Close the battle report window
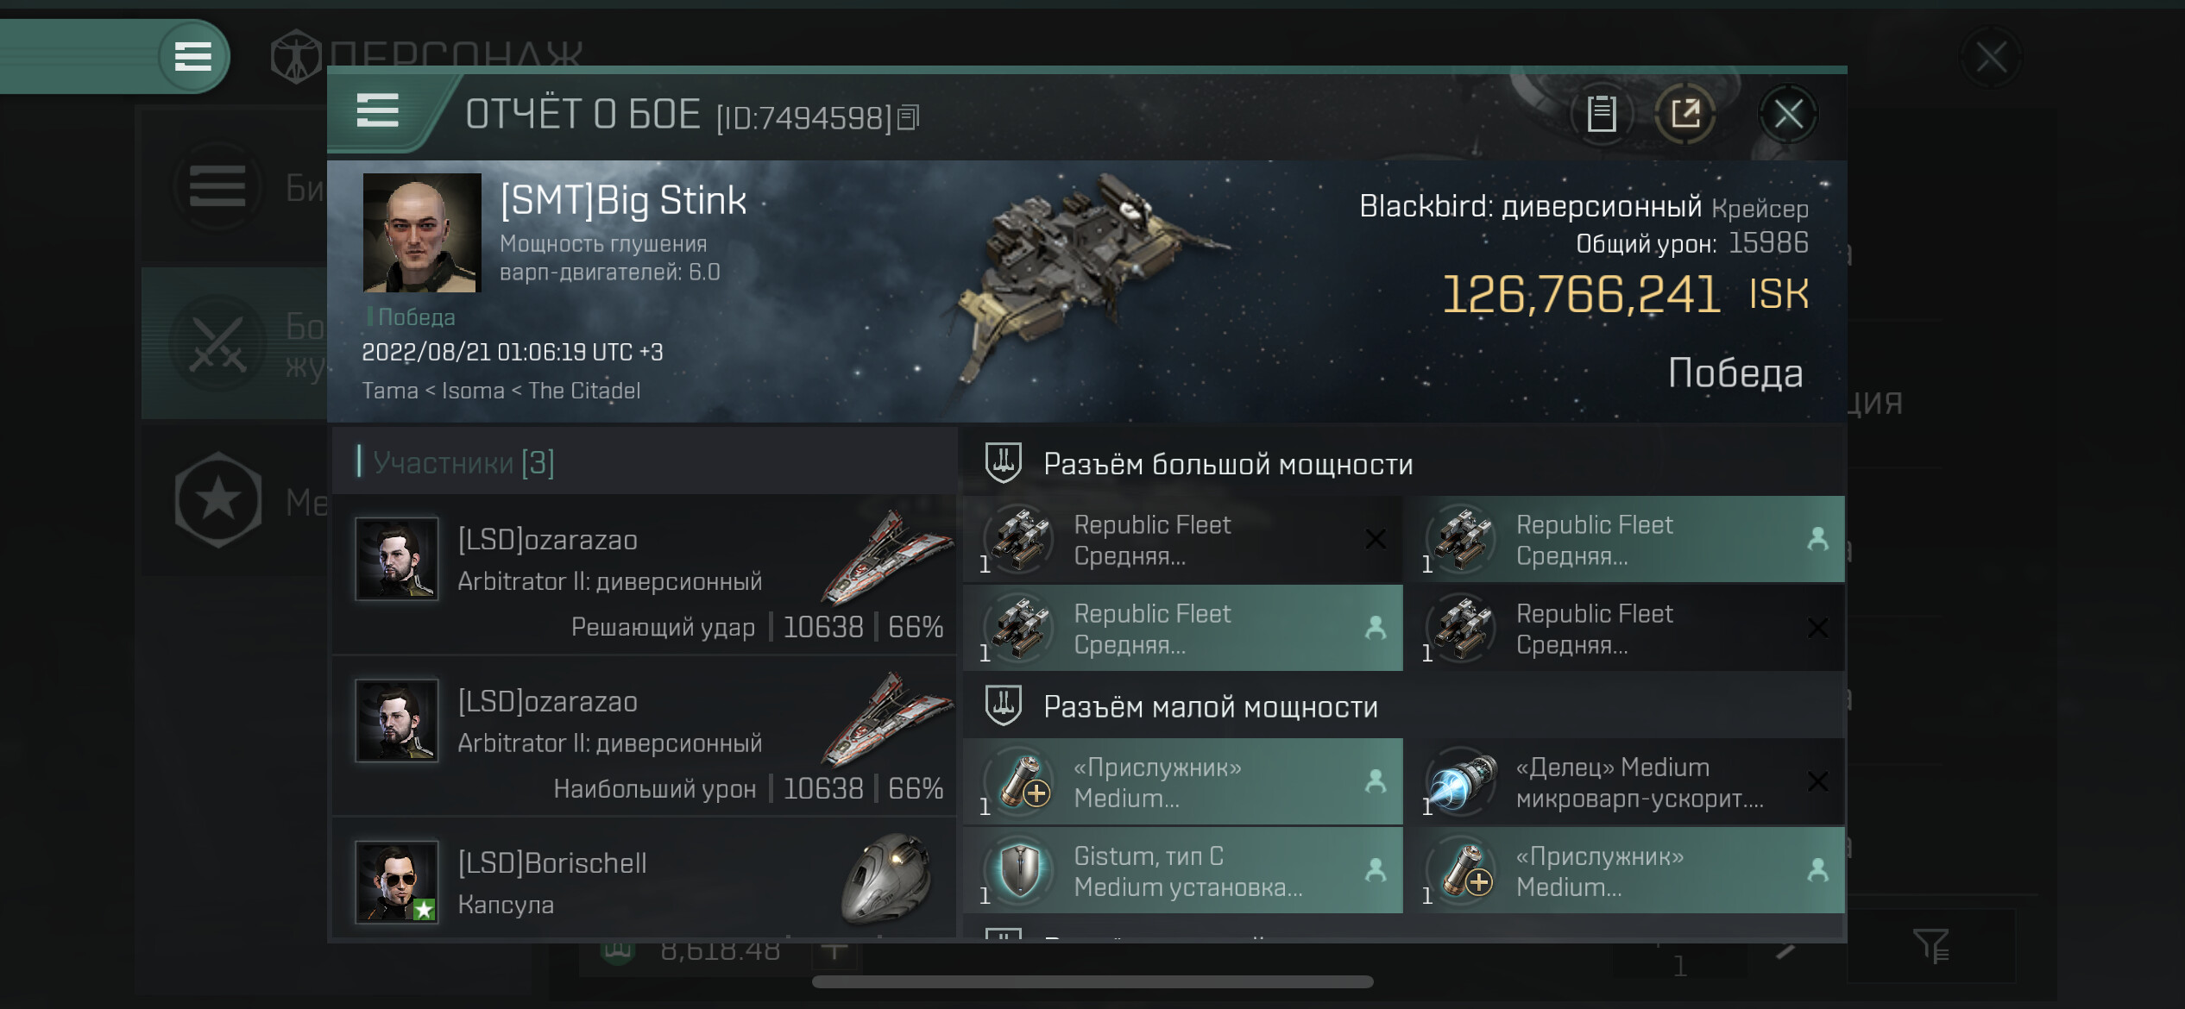 click(1788, 114)
